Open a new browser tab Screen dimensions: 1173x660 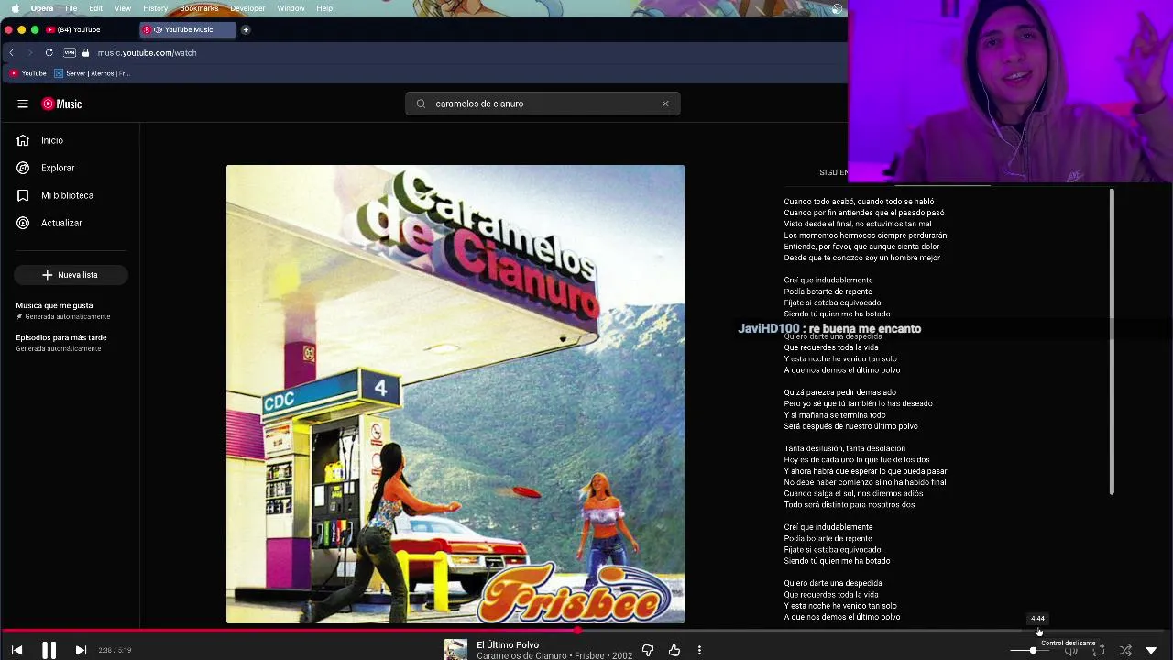pyautogui.click(x=246, y=29)
